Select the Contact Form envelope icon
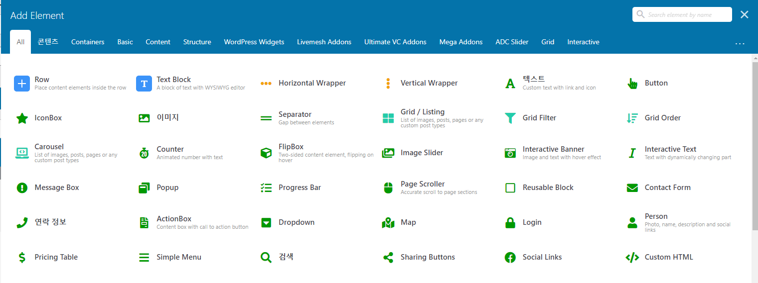Viewport: 758px width, 283px height. coord(632,188)
